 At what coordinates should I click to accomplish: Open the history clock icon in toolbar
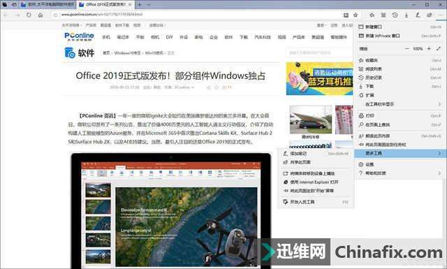point(395,15)
